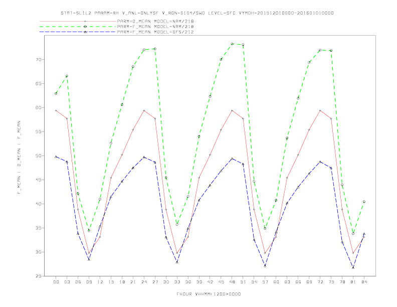Viewport: 397px width, 307px height.
Task: Click blue triangle data point at hour 57
Action: point(265,266)
